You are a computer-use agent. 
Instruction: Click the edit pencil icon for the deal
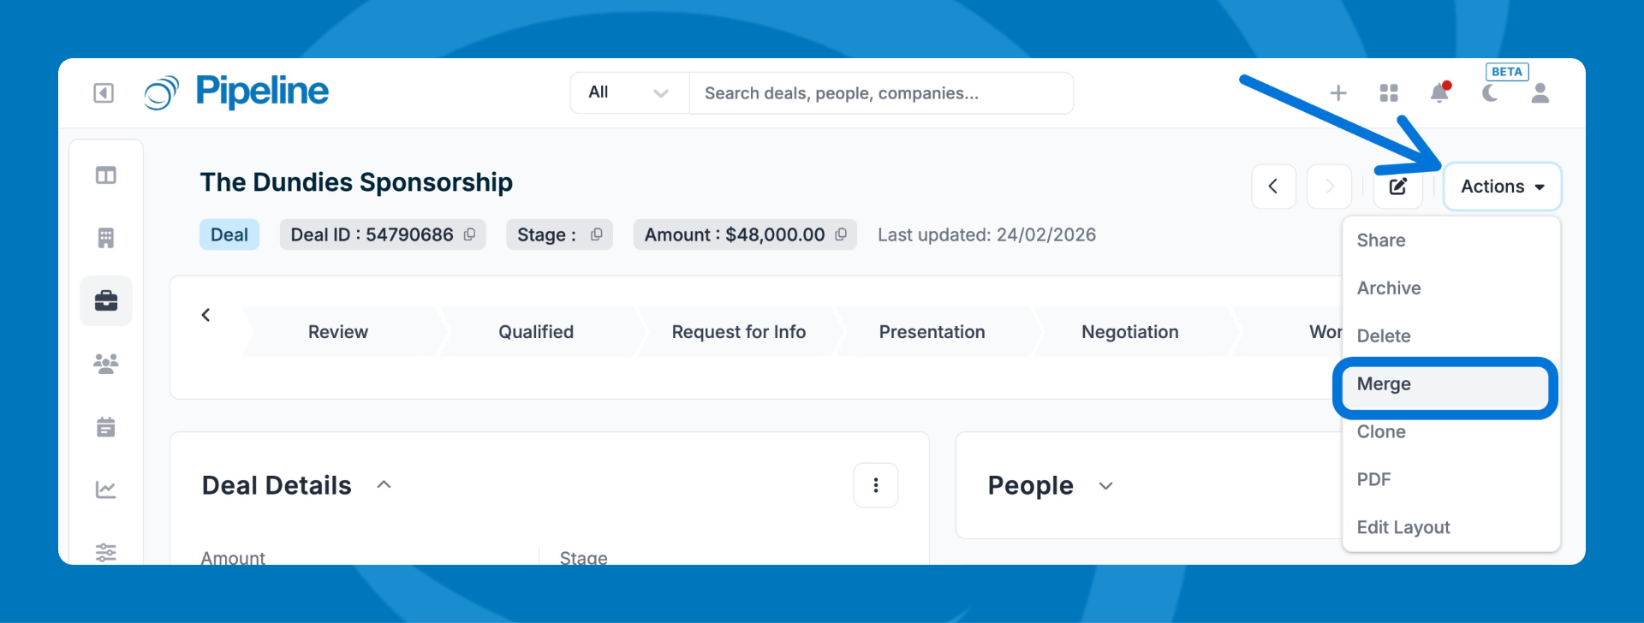pos(1397,187)
